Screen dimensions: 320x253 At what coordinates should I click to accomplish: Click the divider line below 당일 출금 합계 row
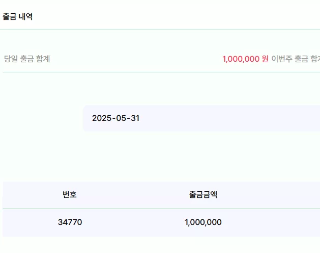(x=161, y=72)
